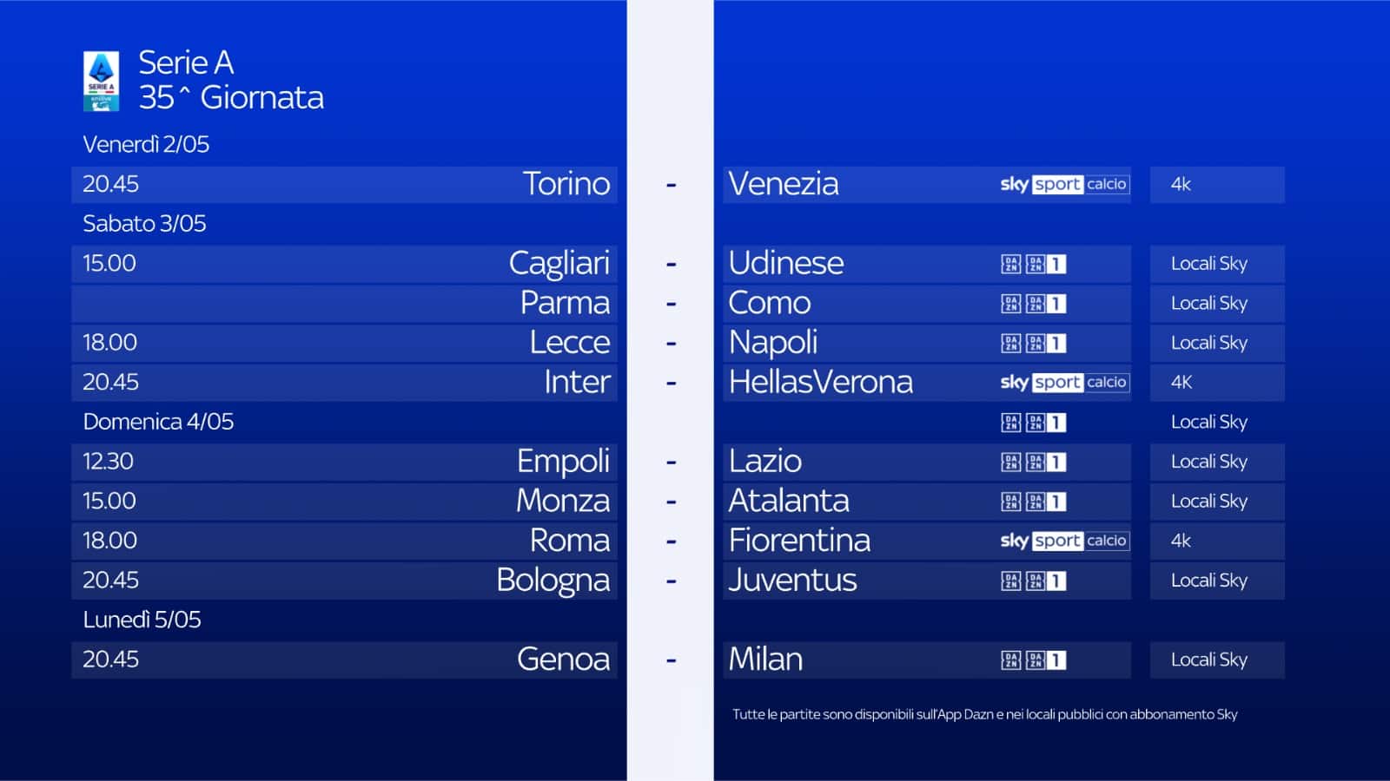
Task: Click Locali Sky label in Genoa–Milan row
Action: [x=1208, y=660]
